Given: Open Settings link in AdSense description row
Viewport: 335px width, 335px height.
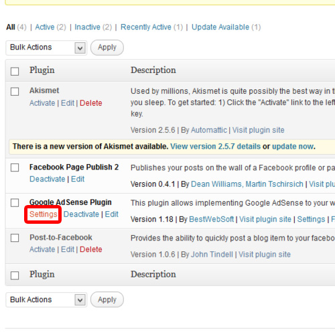Looking at the screenshot, I should coord(311,219).
